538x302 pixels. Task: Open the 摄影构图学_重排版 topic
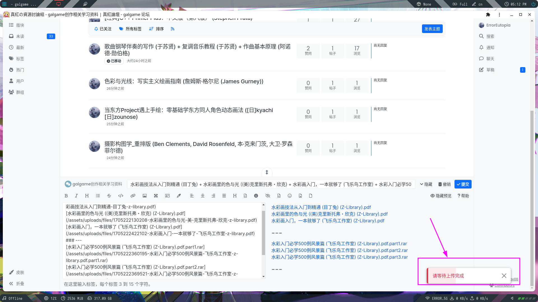pyautogui.click(x=198, y=147)
